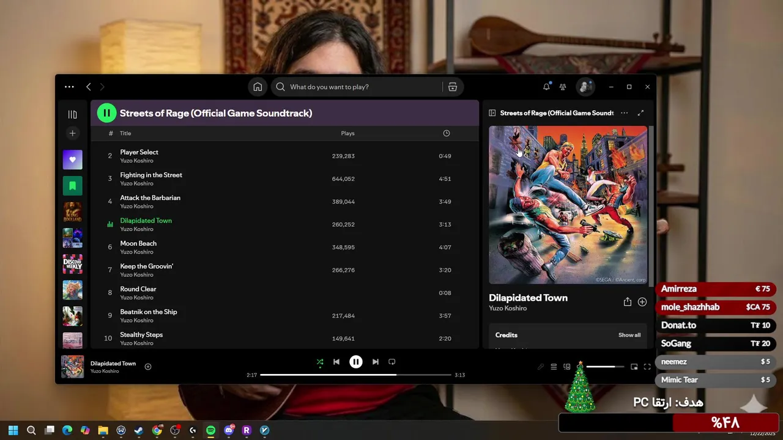Screen dimensions: 783x440
Task: Open Yuzo Koshiro link under Player Select
Action: point(136,161)
